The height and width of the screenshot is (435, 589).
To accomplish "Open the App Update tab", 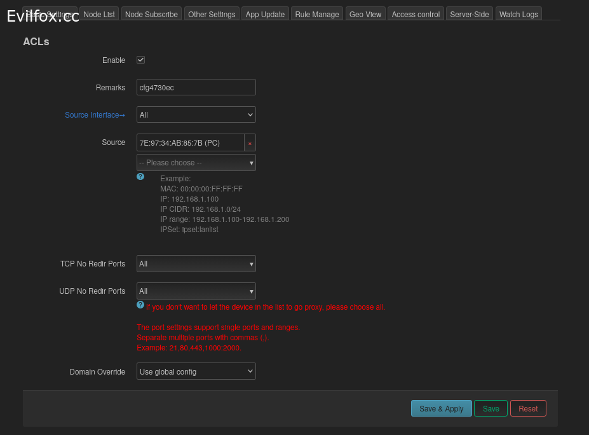I will [265, 14].
